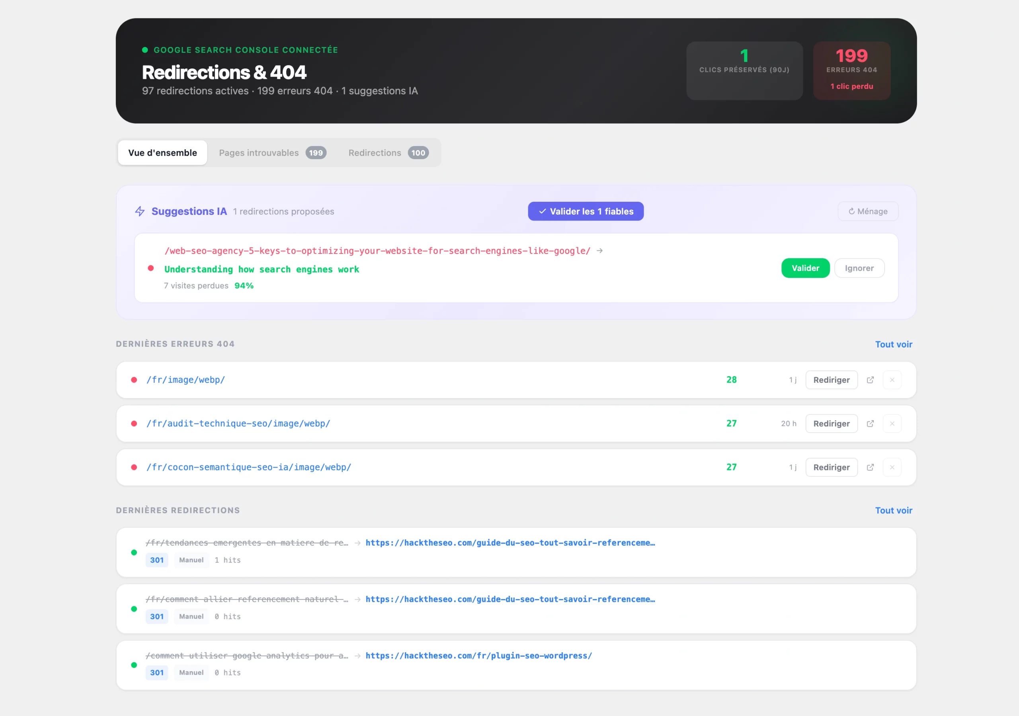Viewport: 1019px width, 716px height.
Task: Click Valider les 1 fiables button
Action: (x=586, y=211)
